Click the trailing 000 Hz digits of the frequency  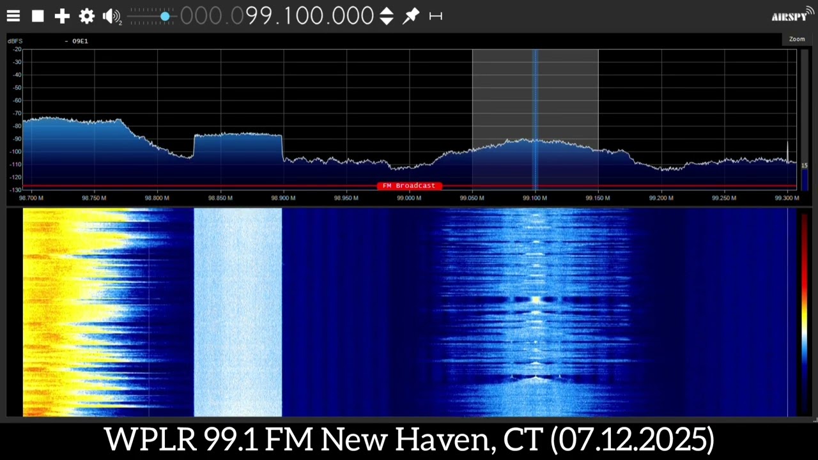[x=352, y=16]
